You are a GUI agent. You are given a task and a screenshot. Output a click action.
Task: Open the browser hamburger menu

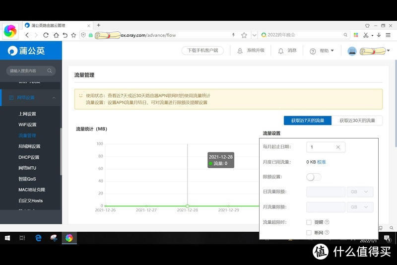[x=388, y=35]
